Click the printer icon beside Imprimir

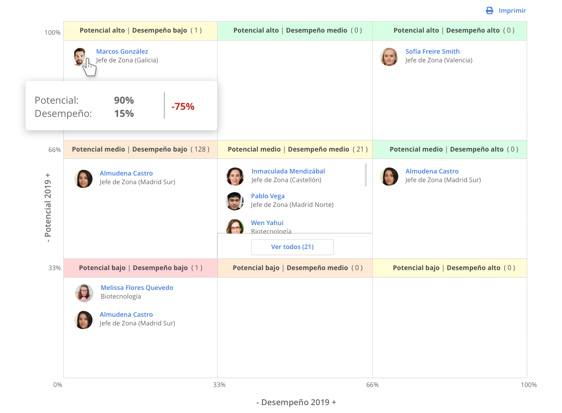point(489,11)
